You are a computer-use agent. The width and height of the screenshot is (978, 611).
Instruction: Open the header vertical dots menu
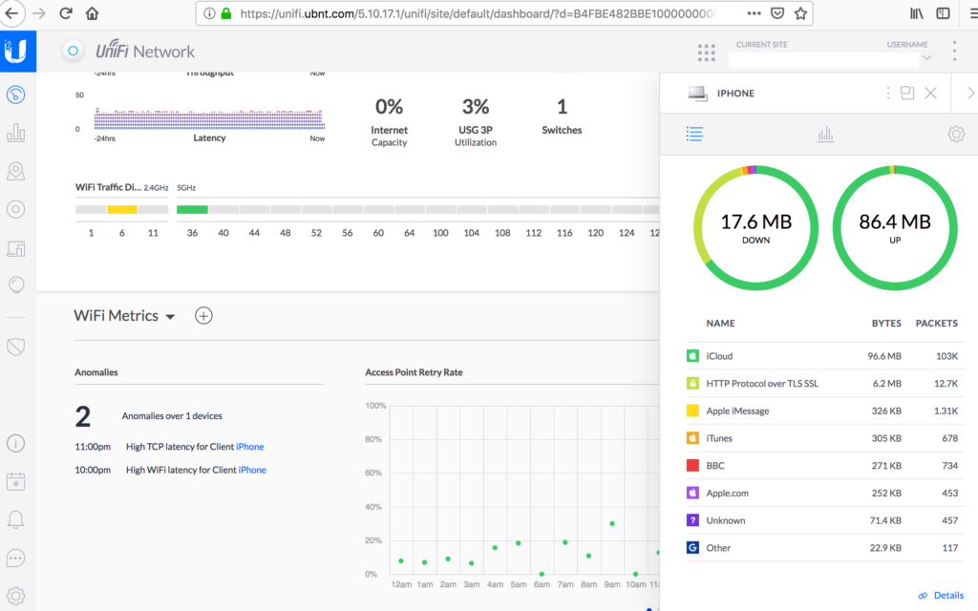click(954, 52)
